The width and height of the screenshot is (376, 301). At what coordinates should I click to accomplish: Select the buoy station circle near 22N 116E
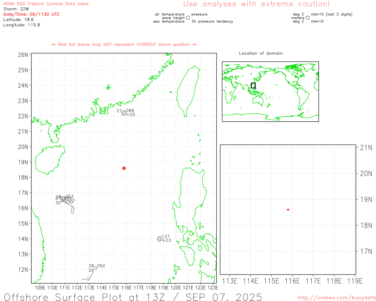pos(124,113)
